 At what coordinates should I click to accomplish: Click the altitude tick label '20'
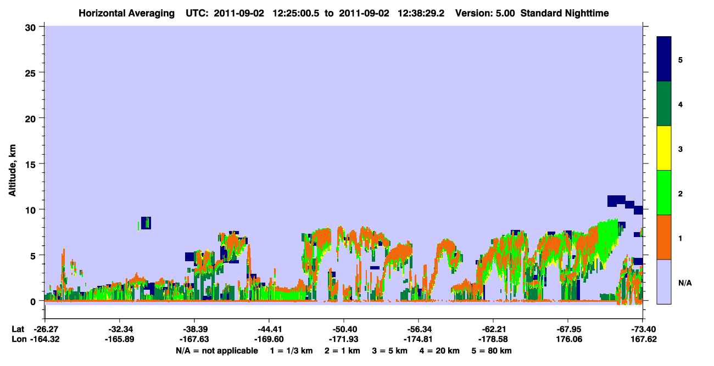point(32,118)
